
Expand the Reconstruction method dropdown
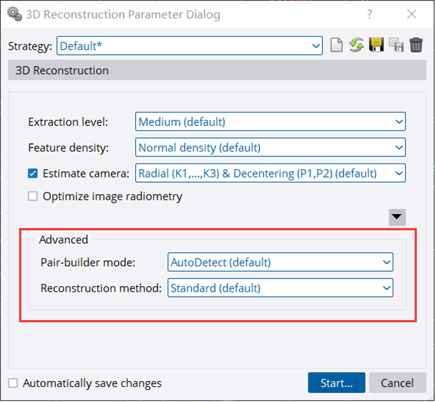point(280,288)
